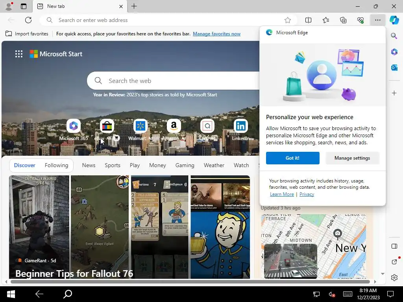The height and width of the screenshot is (302, 403).
Task: Open Learn More link in popup
Action: coord(282,194)
